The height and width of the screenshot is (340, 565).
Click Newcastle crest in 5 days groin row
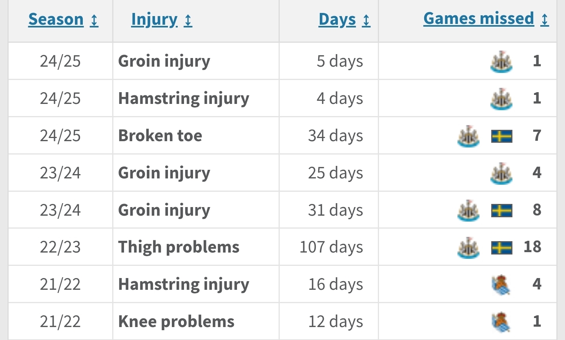point(501,62)
